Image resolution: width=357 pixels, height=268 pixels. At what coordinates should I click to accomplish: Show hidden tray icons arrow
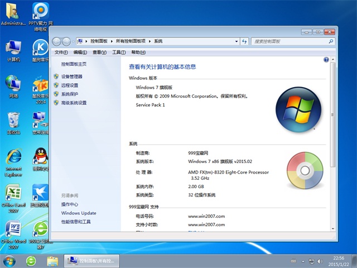tap(303, 261)
